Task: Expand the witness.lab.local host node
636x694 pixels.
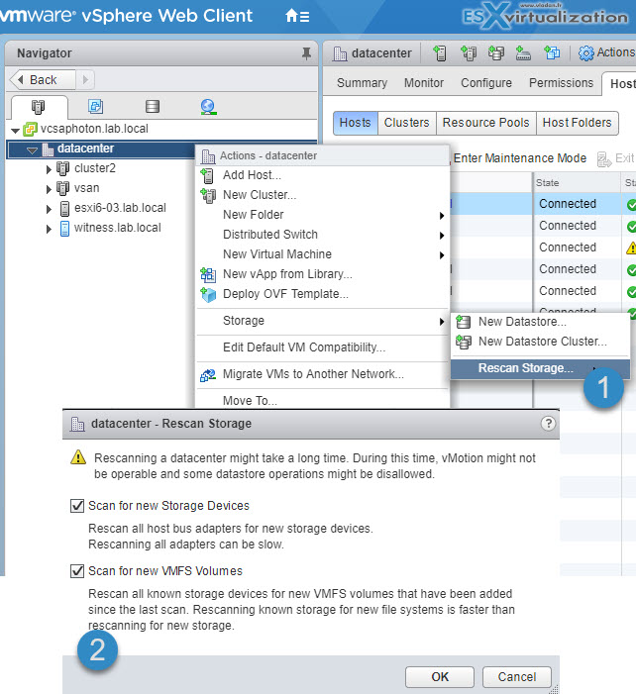Action: pos(49,228)
